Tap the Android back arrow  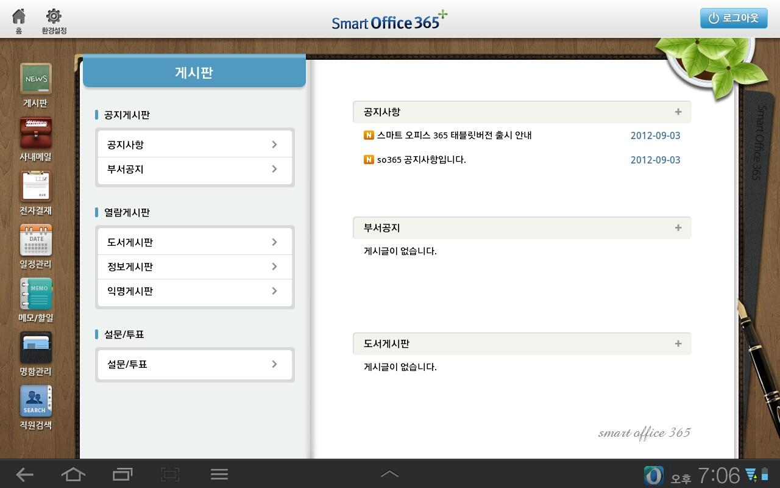coord(25,474)
